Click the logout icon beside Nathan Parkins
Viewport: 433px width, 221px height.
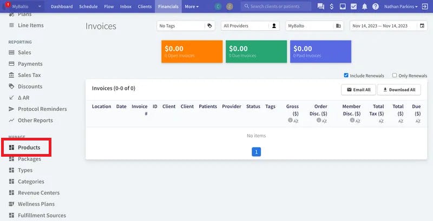click(425, 6)
